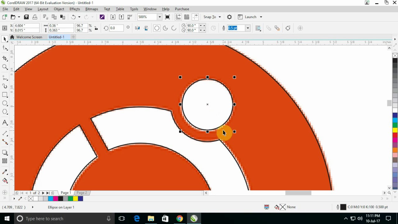Click the Export icon in the toolbar
Viewport: 398px width, 224px height.
tap(121, 17)
